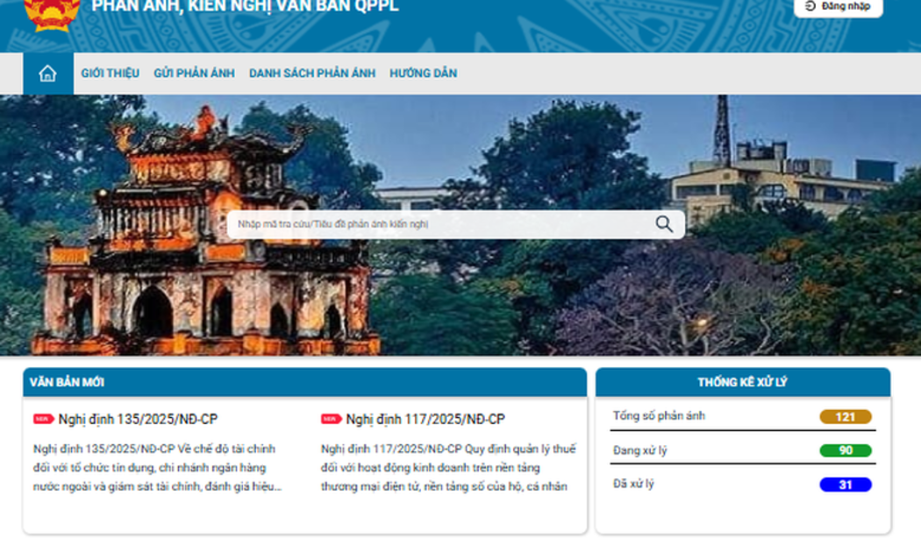The height and width of the screenshot is (552, 921).
Task: Click the Đăng nhập login button
Action: [x=839, y=7]
